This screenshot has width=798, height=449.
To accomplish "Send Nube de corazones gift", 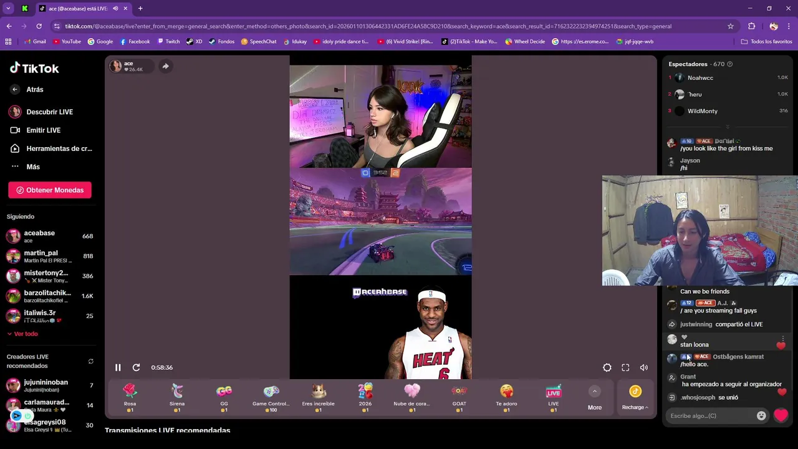I will point(412,397).
